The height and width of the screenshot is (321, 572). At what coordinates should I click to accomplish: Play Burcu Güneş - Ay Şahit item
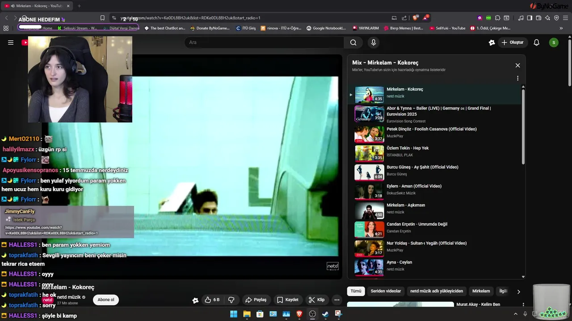433,172
